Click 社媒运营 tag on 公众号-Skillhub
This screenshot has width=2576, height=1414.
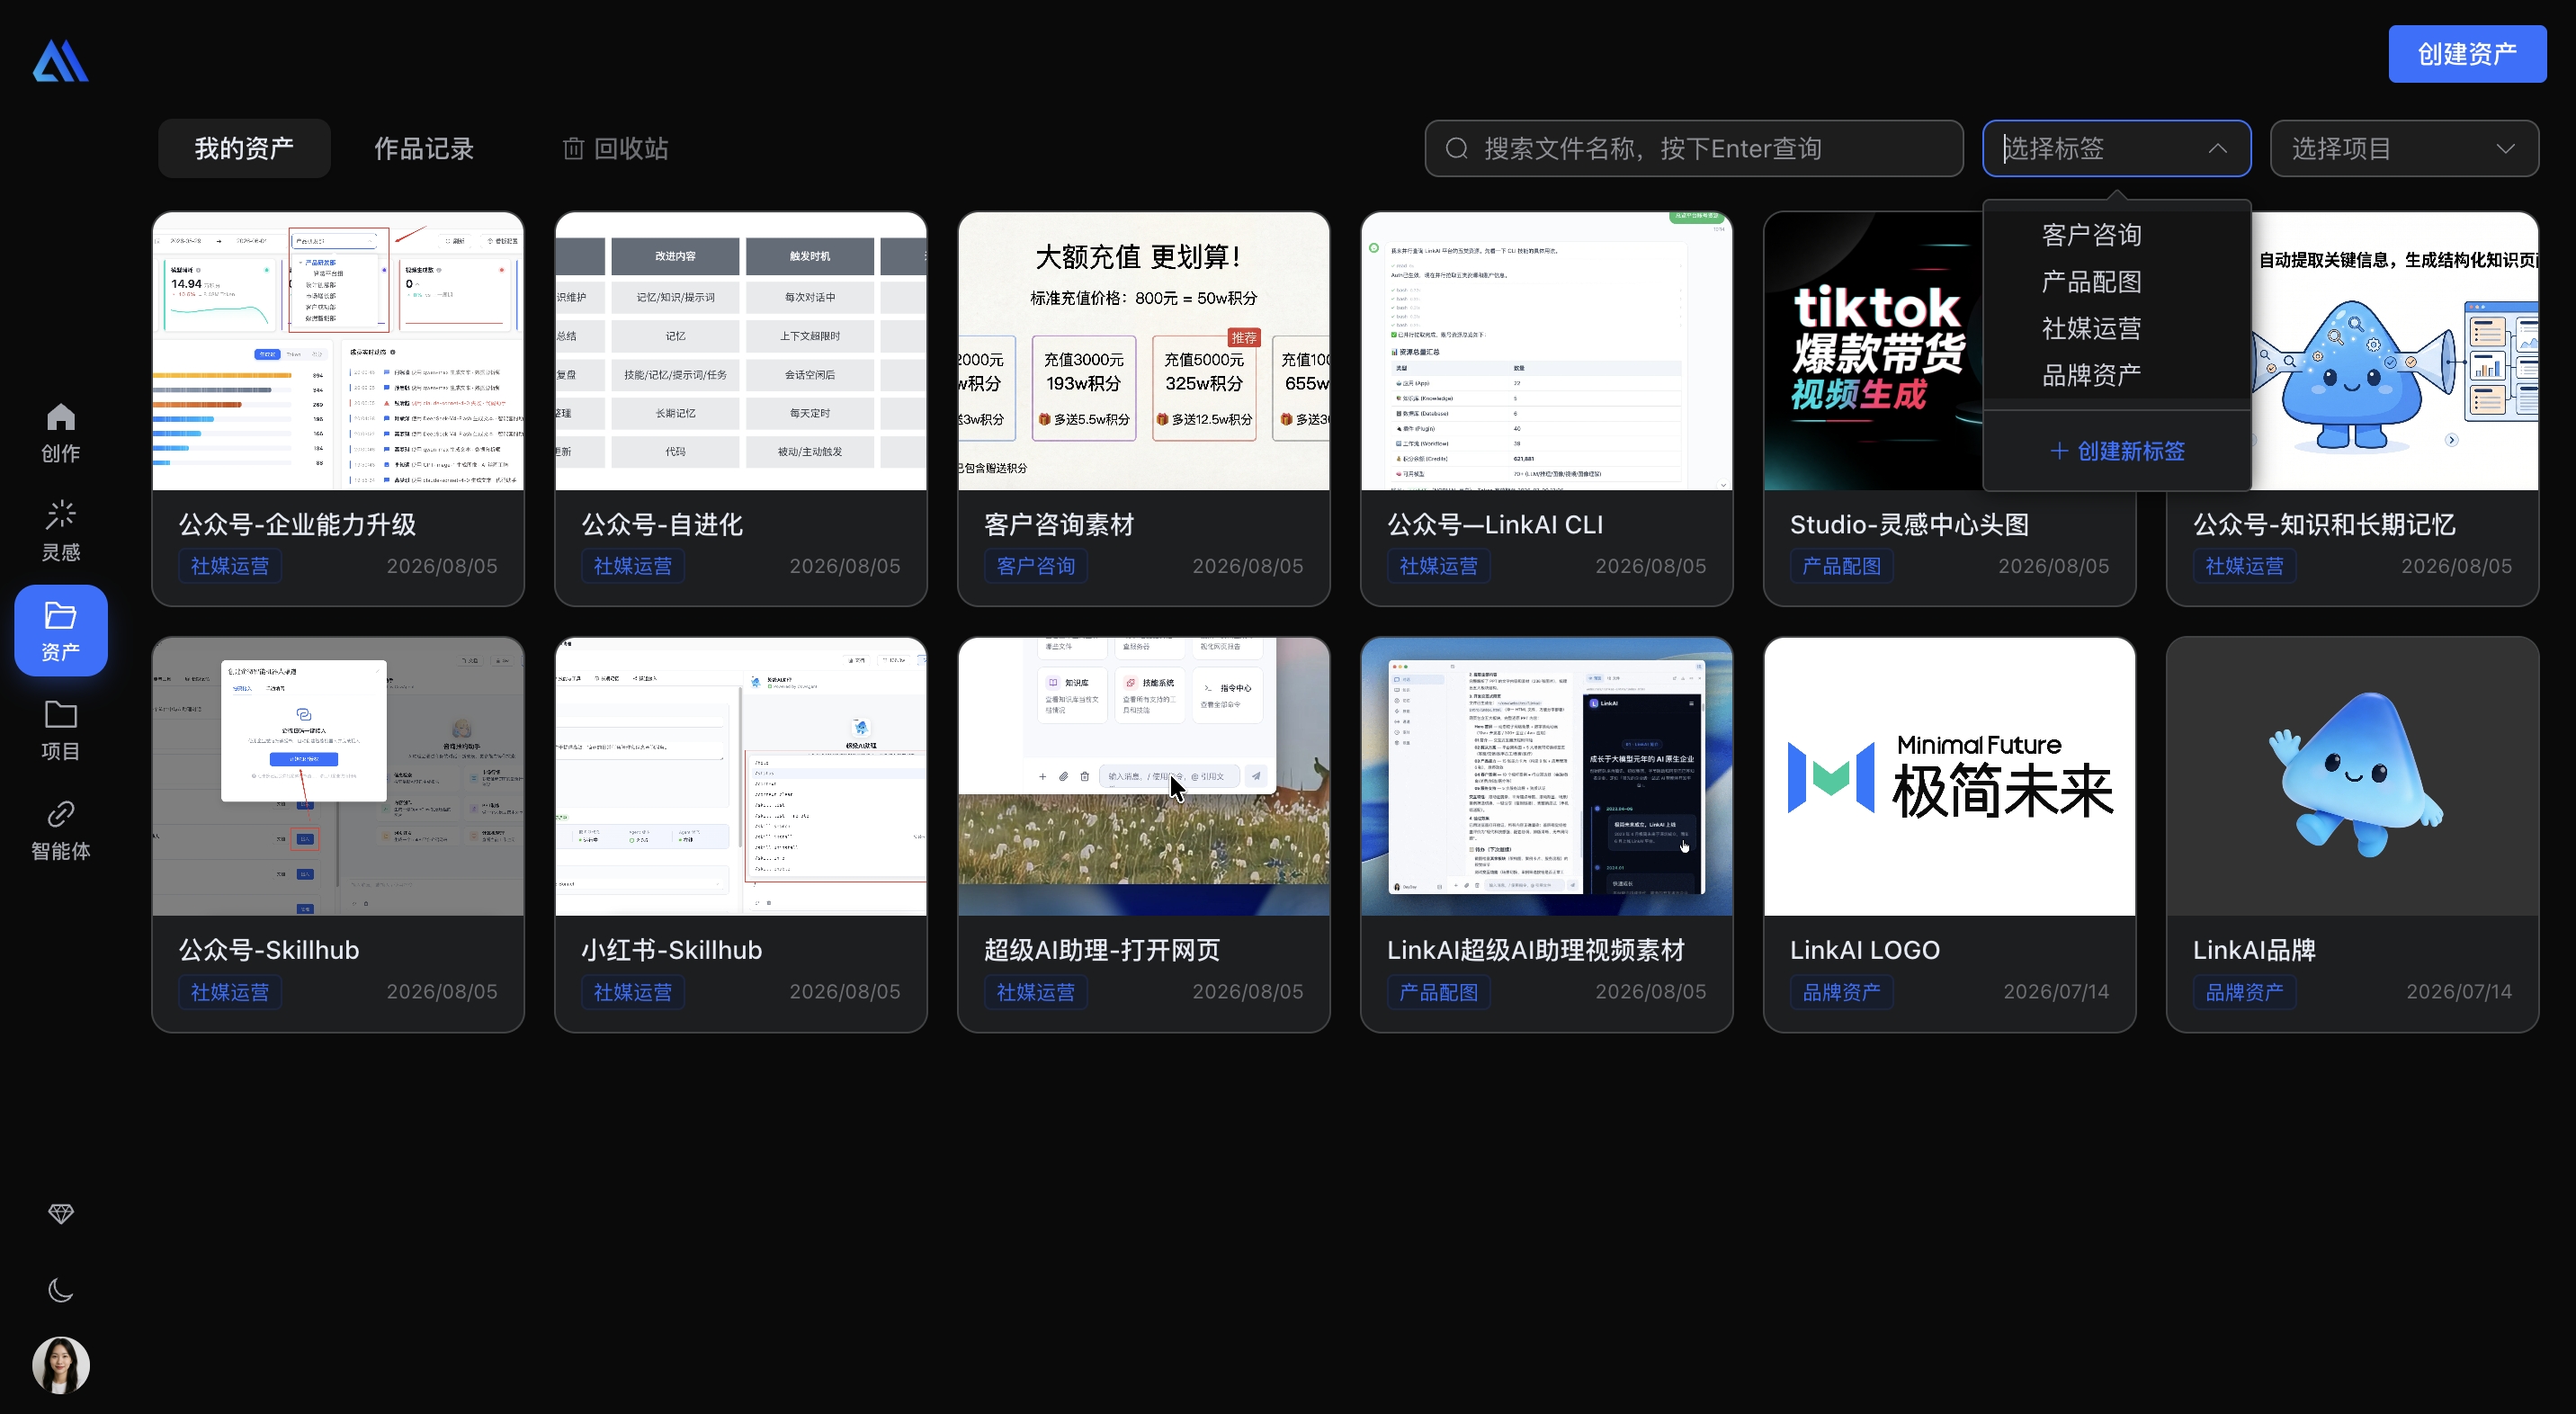230,992
